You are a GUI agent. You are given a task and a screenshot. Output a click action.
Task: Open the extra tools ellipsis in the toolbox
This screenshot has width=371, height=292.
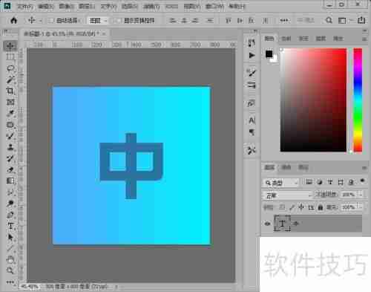coord(10,282)
